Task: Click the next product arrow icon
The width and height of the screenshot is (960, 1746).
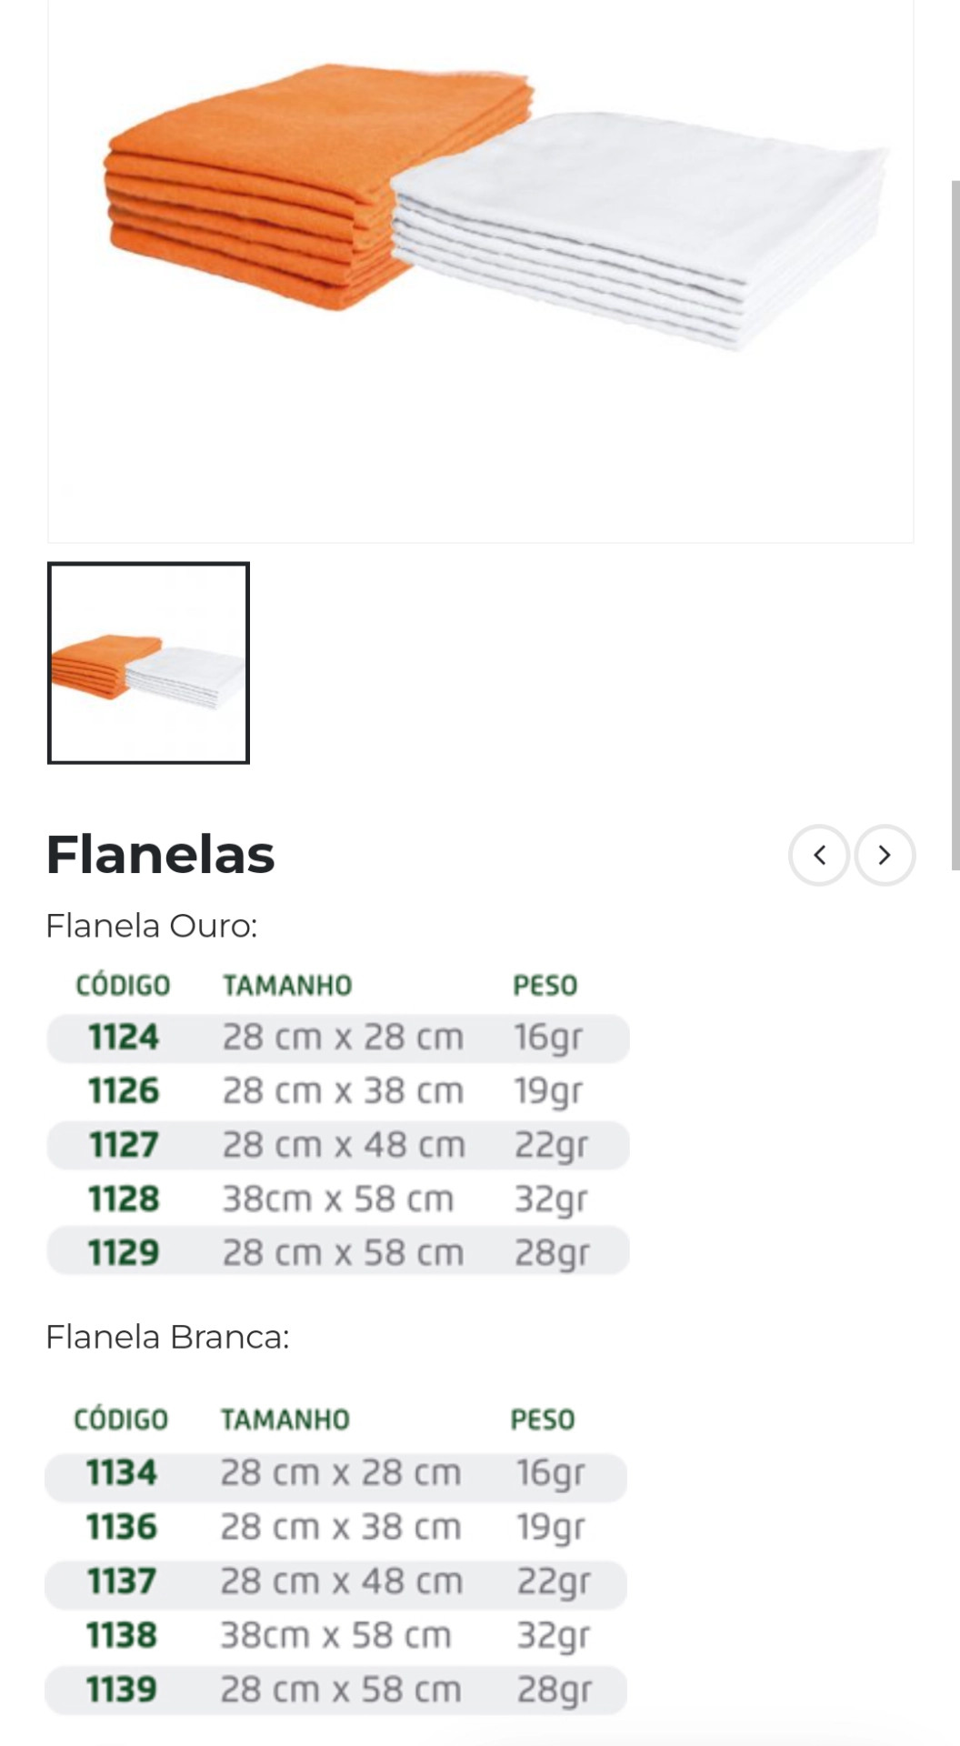Action: (x=885, y=855)
